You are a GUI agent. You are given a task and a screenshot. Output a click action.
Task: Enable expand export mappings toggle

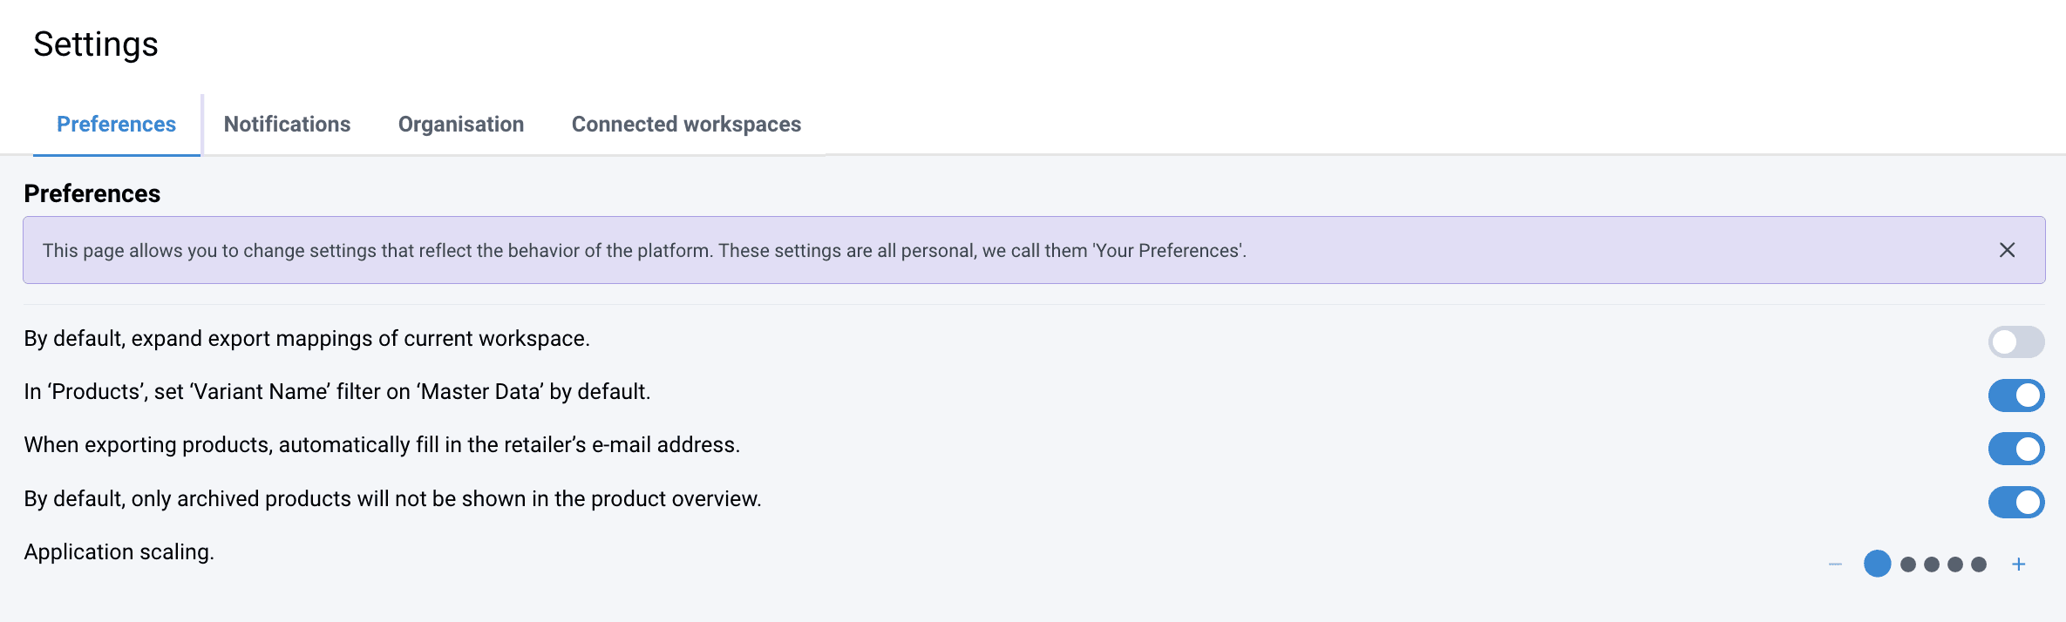(x=2015, y=341)
